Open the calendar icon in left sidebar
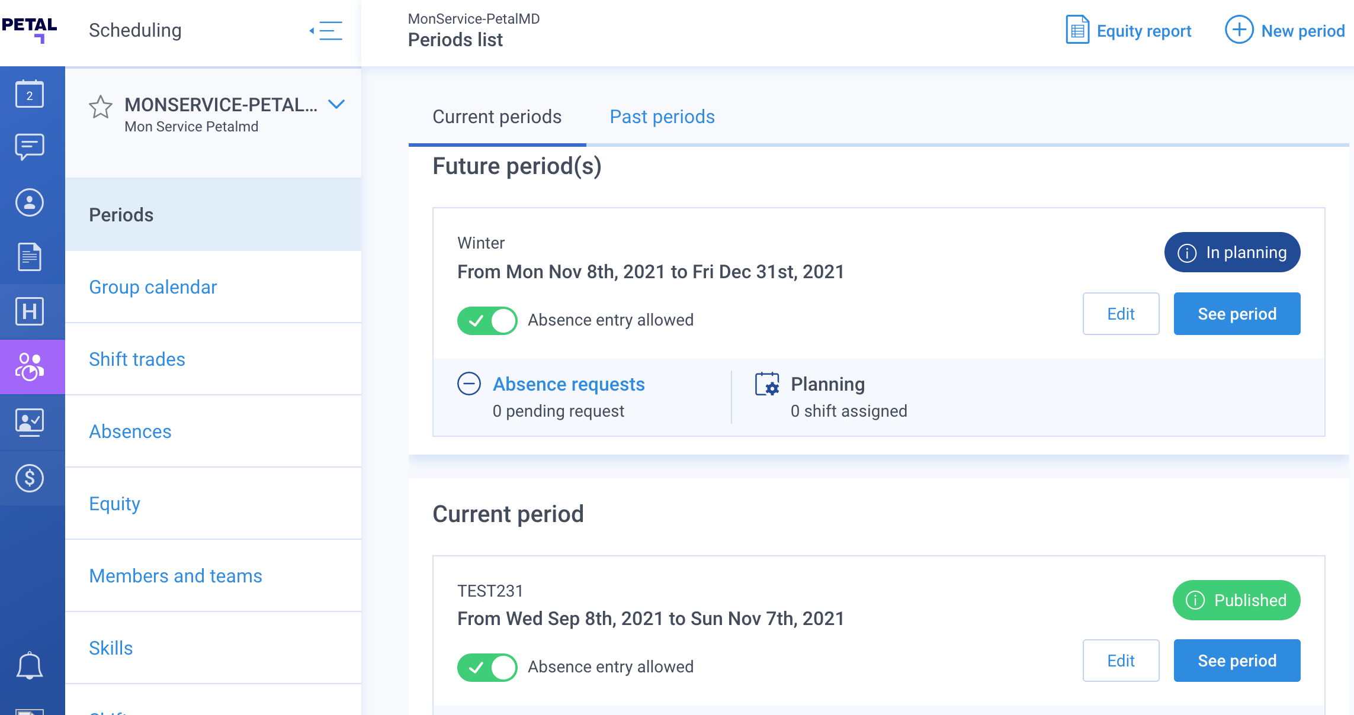 (x=30, y=94)
